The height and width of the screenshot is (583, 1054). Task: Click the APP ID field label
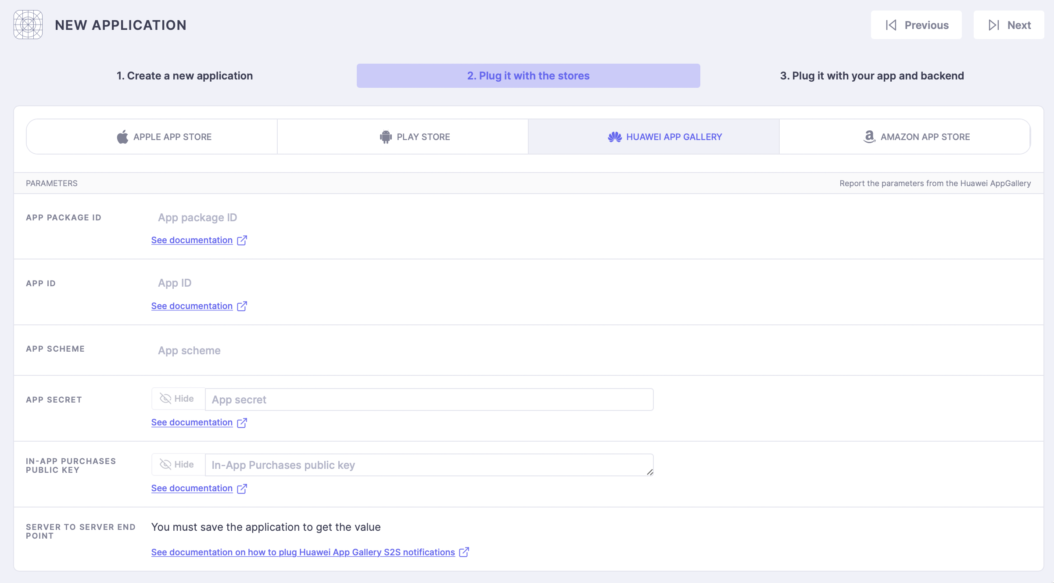(41, 283)
